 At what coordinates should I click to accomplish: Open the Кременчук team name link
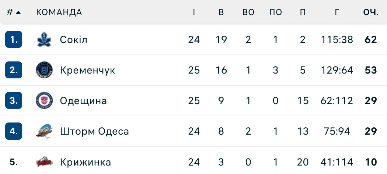87,70
